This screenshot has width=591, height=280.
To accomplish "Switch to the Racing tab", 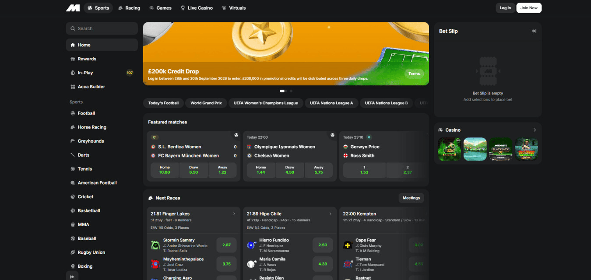I will (x=129, y=8).
